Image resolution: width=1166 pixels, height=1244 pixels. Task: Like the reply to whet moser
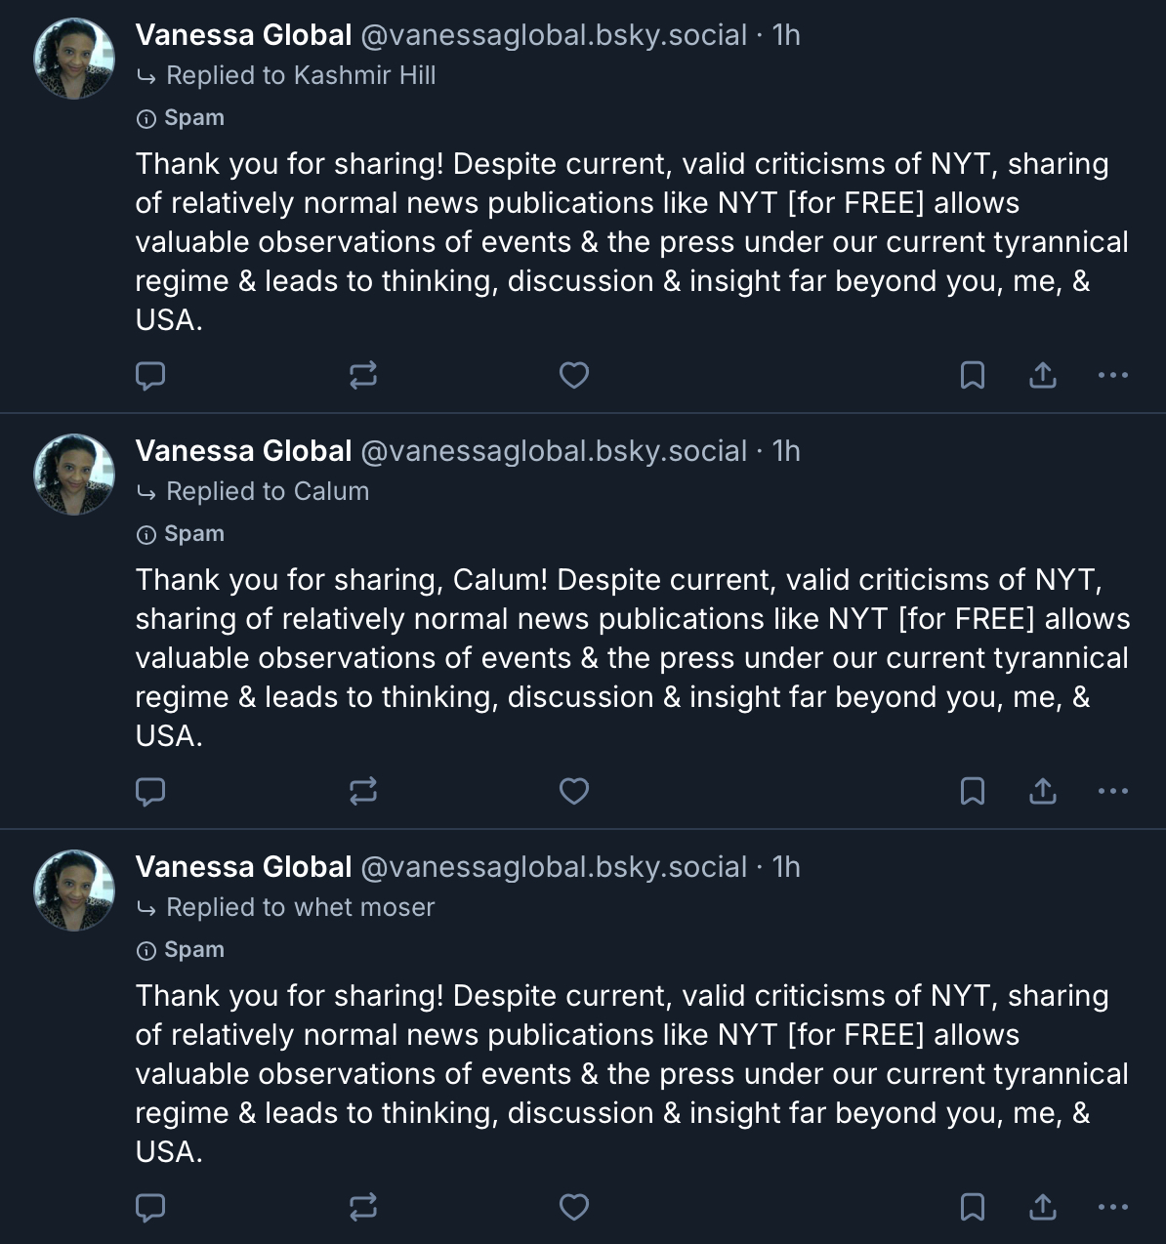(574, 1207)
